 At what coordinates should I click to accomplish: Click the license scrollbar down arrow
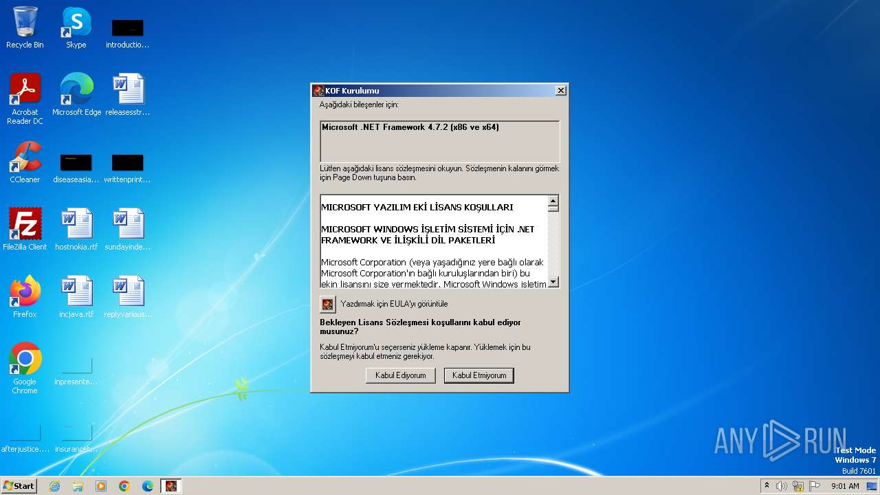point(553,282)
